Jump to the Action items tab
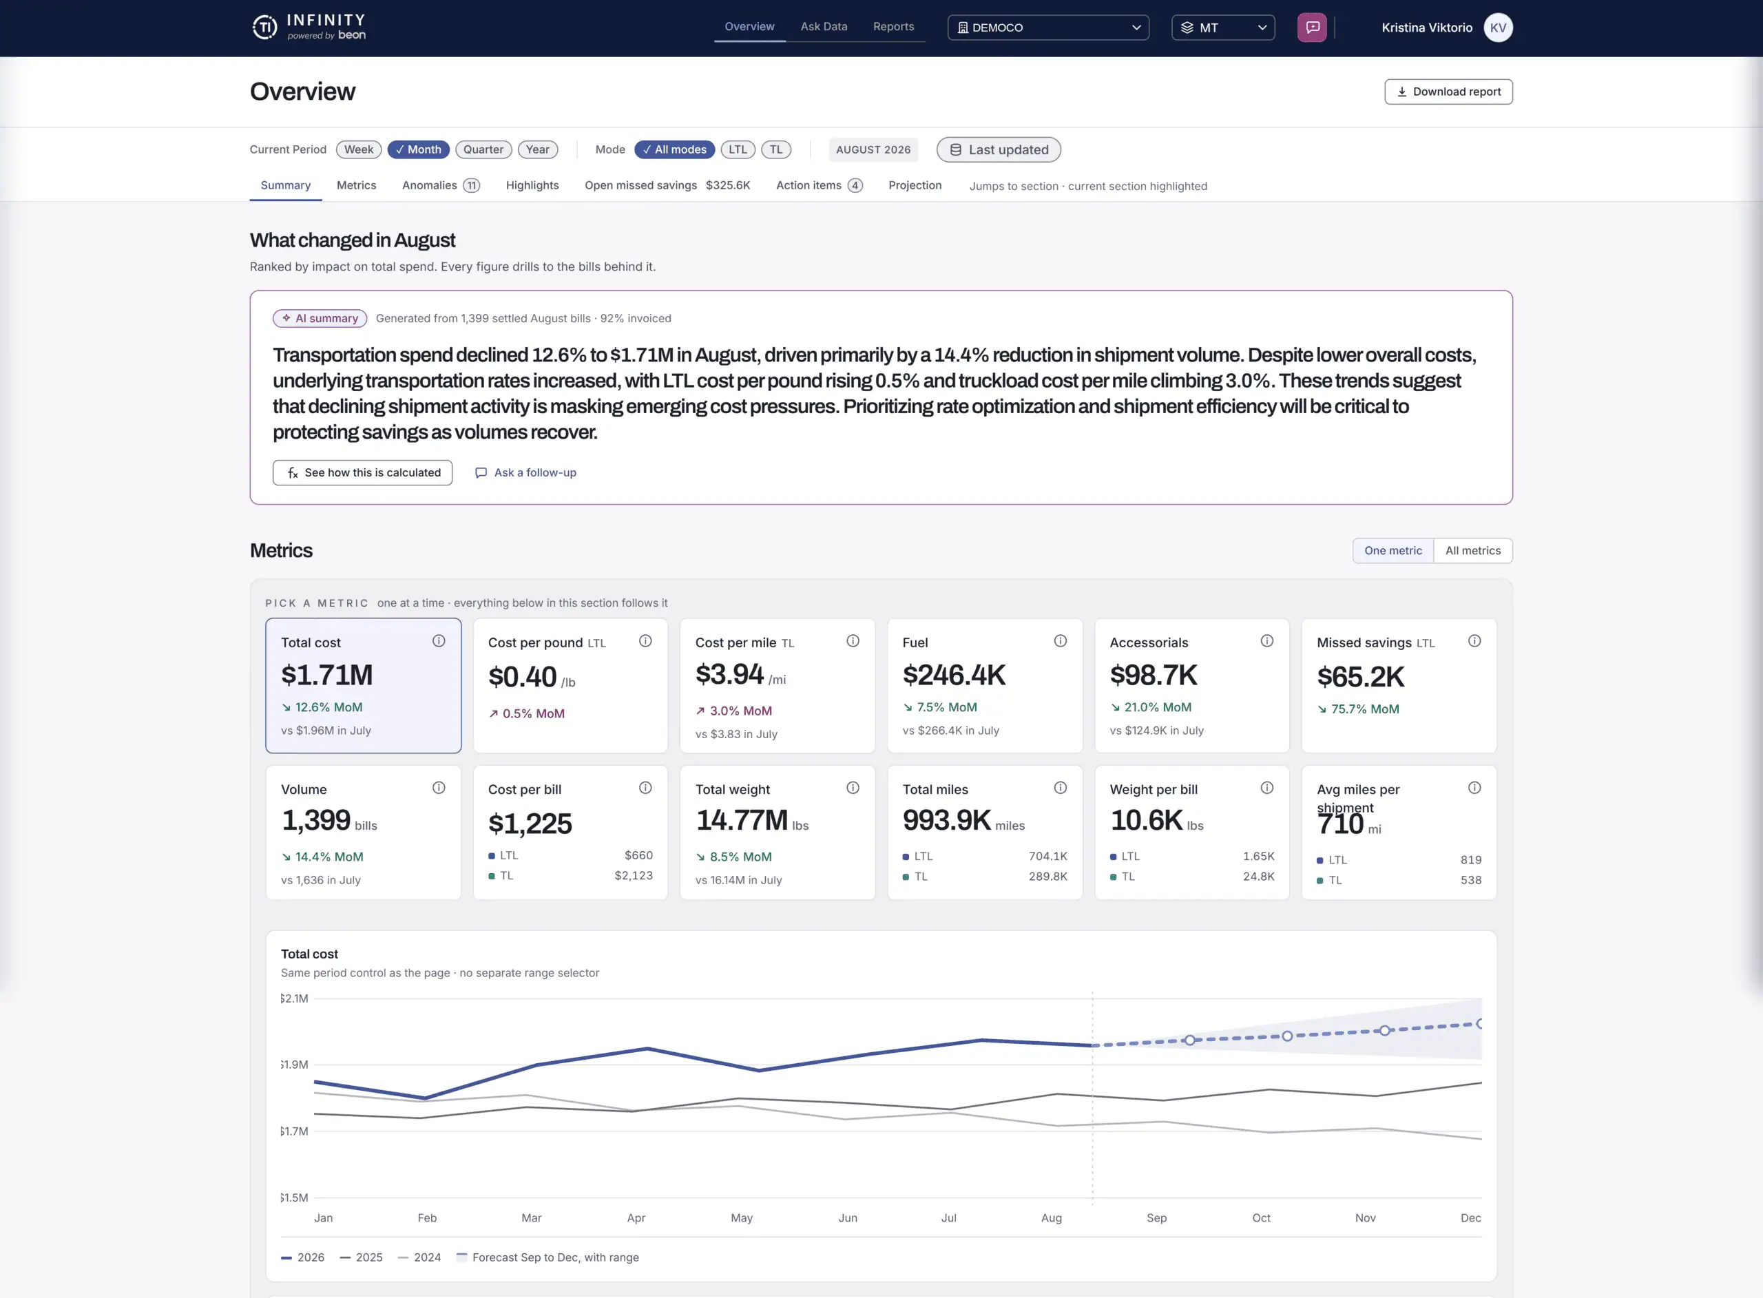 (819, 185)
